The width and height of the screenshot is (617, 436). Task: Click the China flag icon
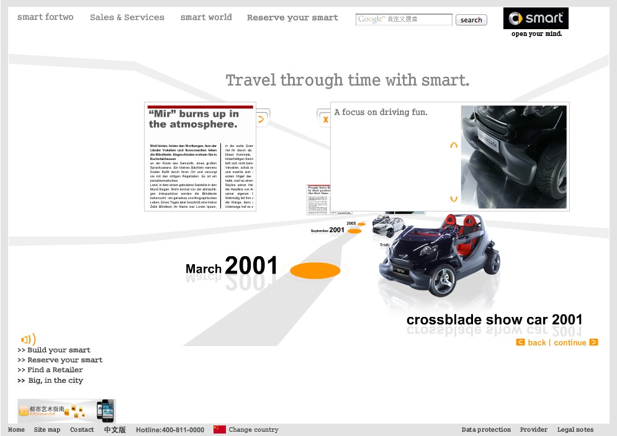coord(220,429)
